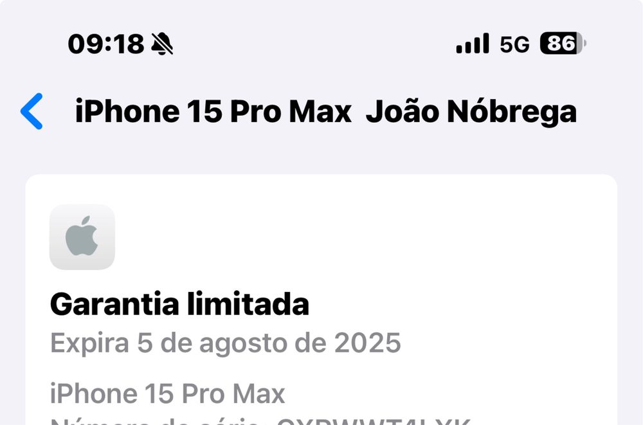
Task: Tap the gray Apple logo icon
Action: (82, 237)
